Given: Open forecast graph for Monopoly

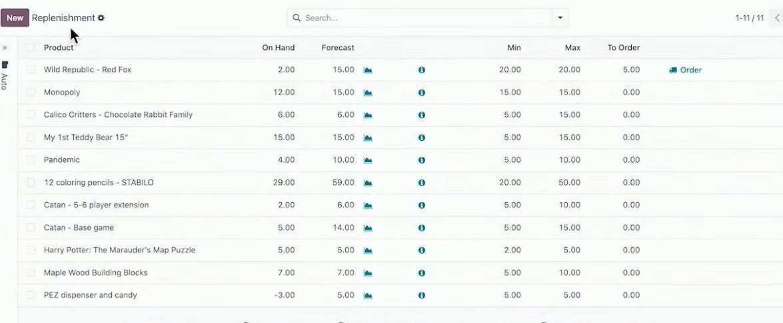Looking at the screenshot, I should [x=368, y=92].
